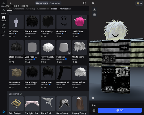Open Charts from the sidebar
144x115 pixels.
3,12
